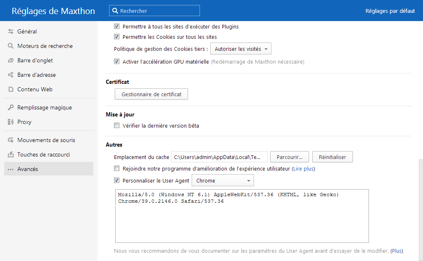Open the Plus link about User Agent
This screenshot has width=423, height=261.
click(x=397, y=251)
